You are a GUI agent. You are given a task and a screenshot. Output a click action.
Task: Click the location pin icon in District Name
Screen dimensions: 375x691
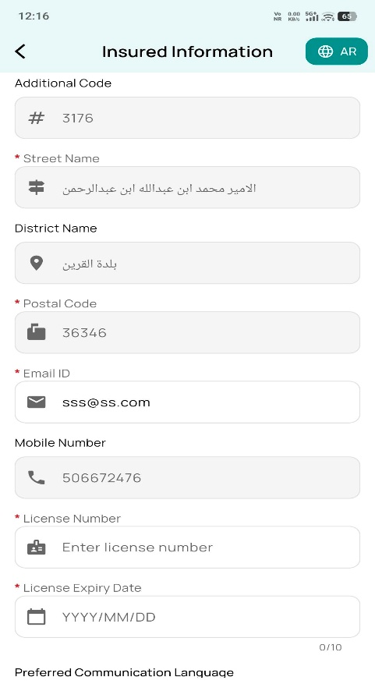coord(36,263)
